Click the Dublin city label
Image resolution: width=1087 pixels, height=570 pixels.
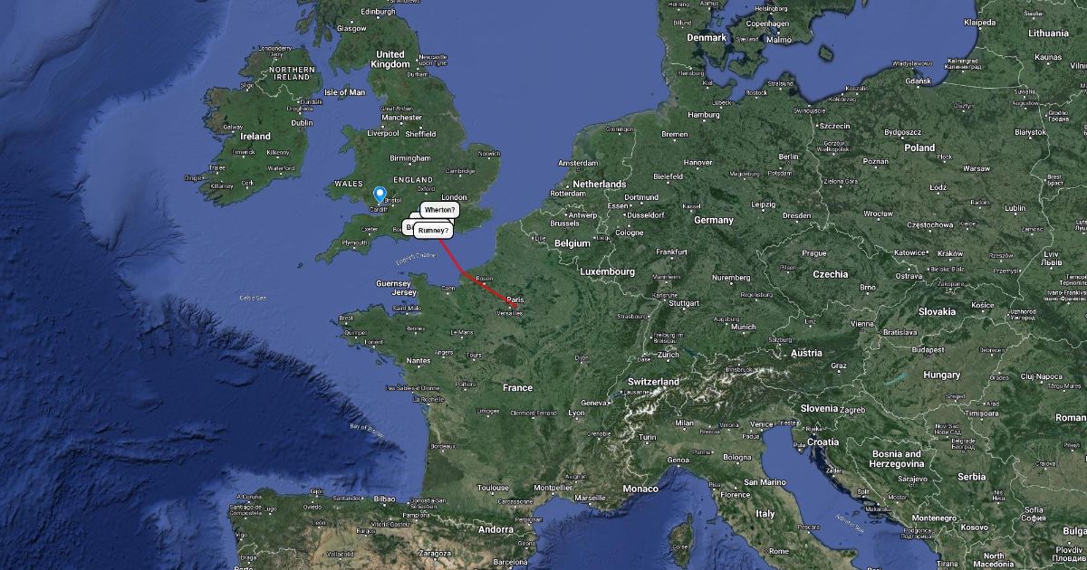[302, 123]
